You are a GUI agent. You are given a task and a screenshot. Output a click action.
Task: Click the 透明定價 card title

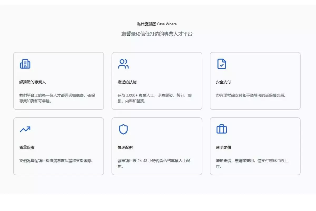coord(223,147)
